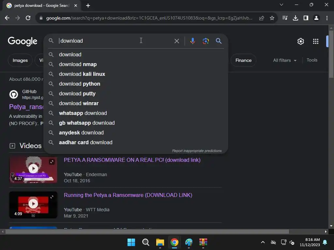334x250 pixels.
Task: Select the Images filter tab
Action: pyautogui.click(x=20, y=60)
